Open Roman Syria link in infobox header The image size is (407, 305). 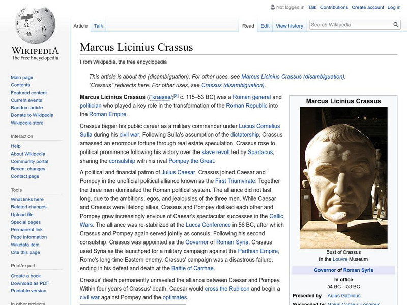click(x=358, y=270)
